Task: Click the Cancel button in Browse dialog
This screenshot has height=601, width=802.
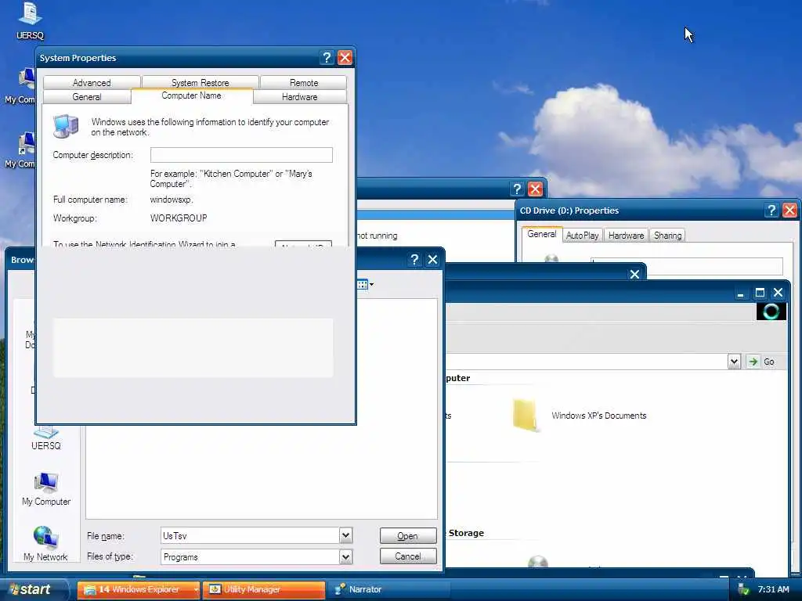Action: [407, 556]
